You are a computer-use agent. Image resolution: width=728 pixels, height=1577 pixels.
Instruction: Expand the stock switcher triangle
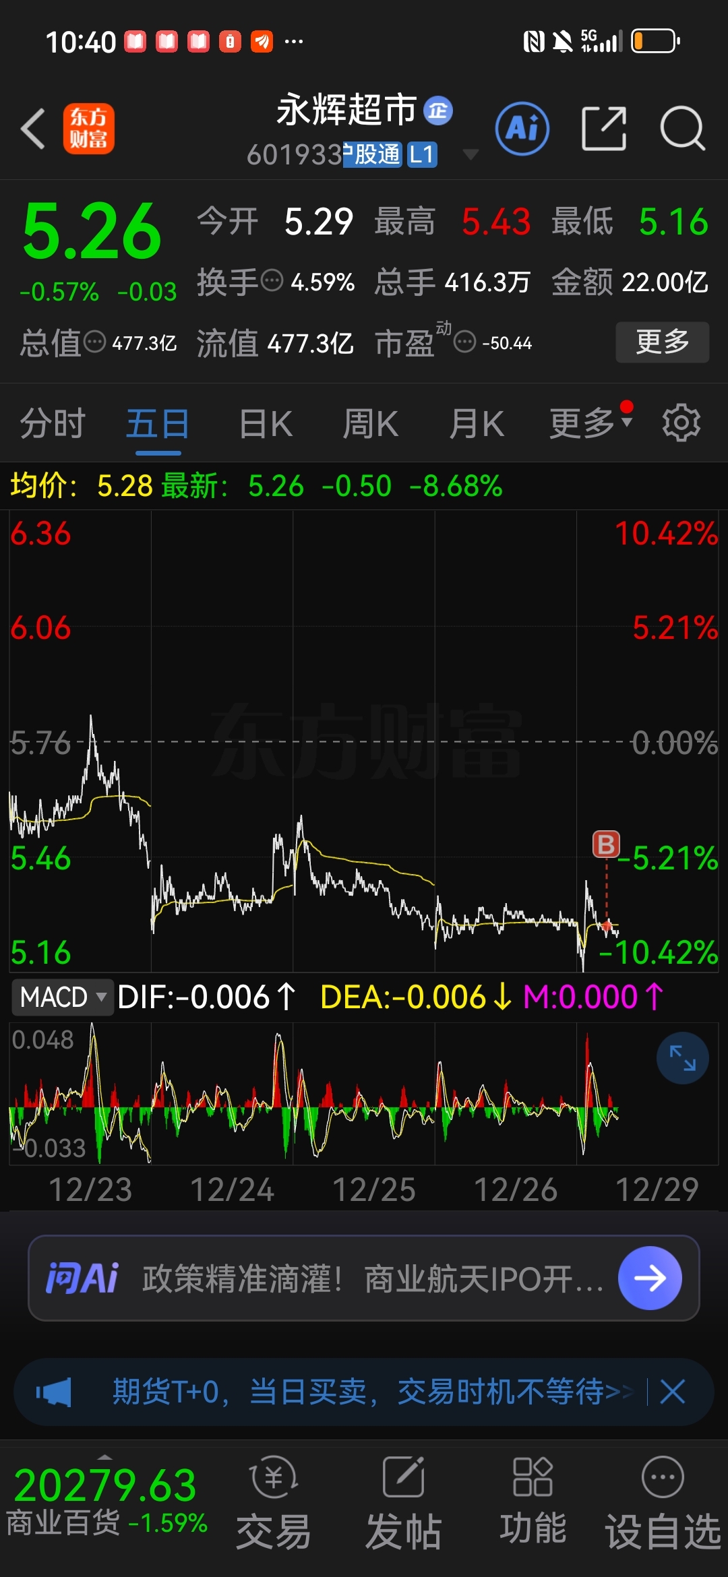click(x=471, y=155)
